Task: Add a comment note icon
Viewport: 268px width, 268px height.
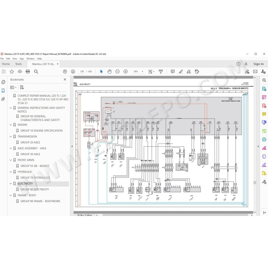Action: pyautogui.click(x=173, y=72)
